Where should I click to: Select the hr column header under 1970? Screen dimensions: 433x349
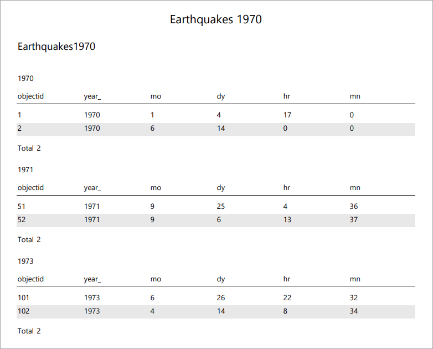pos(287,96)
